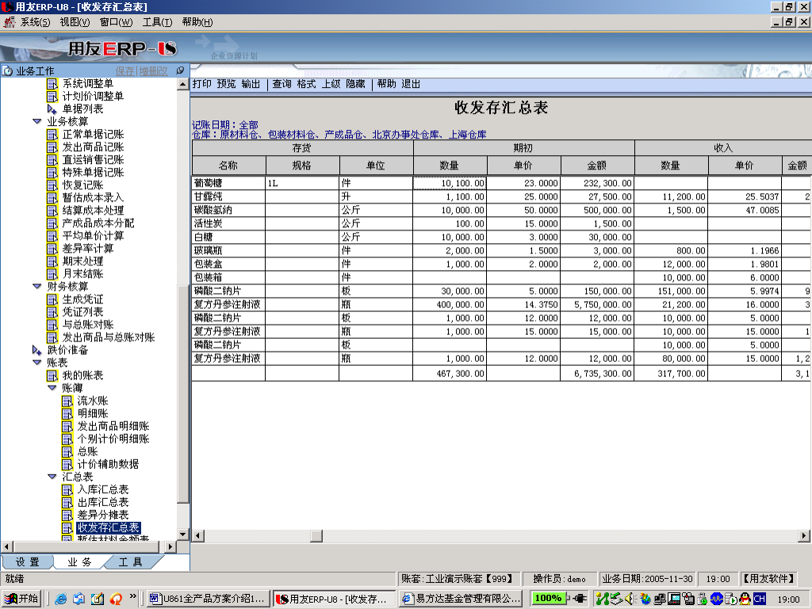Click the 总账 ledger icon

[67, 452]
